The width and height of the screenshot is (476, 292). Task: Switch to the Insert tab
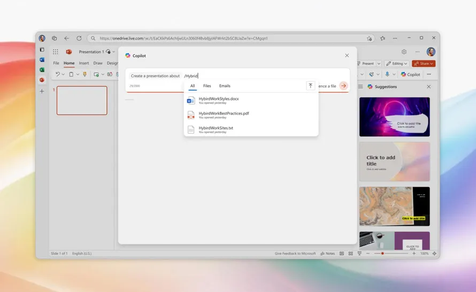click(x=84, y=63)
